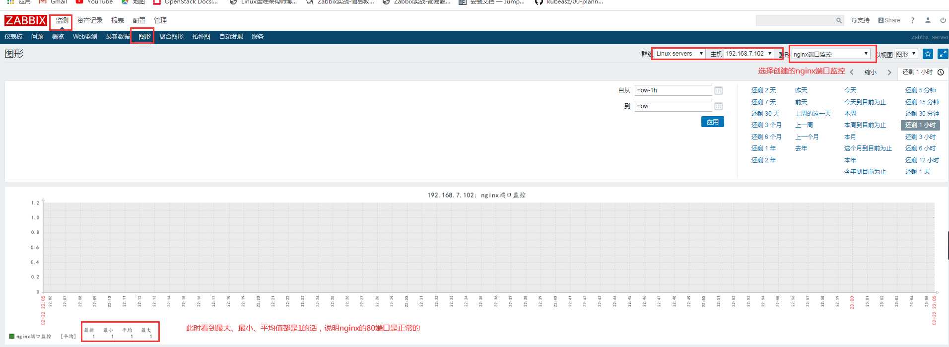Select time range 还剩 30 分钟
Viewport: 949px width, 347px height.
[922, 114]
